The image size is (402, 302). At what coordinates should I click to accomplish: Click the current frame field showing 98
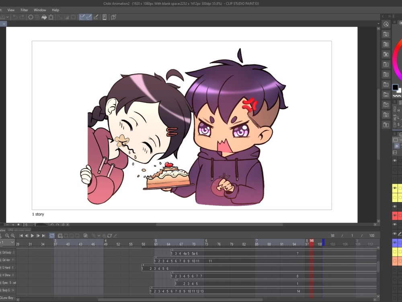332,236
